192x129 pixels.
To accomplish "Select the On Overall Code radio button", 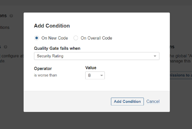I will [x=76, y=38].
